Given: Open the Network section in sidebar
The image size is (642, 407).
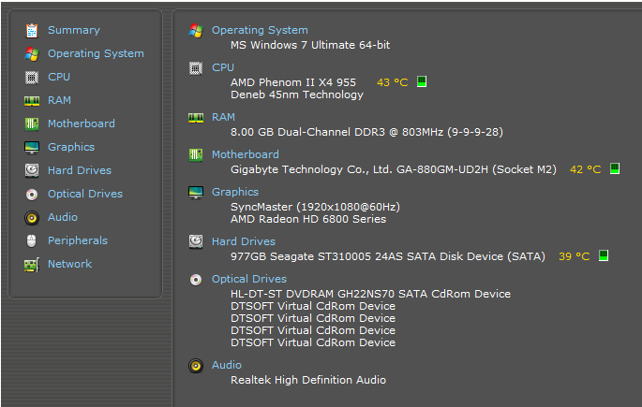Looking at the screenshot, I should tap(69, 264).
